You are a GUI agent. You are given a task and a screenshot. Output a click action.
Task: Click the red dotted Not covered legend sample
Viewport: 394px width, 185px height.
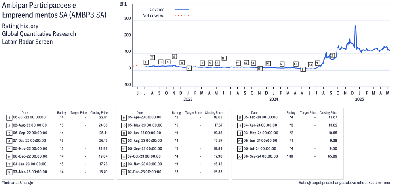tap(182, 16)
